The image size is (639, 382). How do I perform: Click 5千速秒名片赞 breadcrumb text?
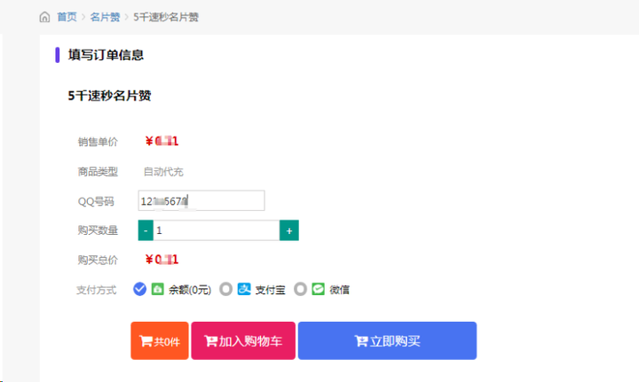point(166,17)
